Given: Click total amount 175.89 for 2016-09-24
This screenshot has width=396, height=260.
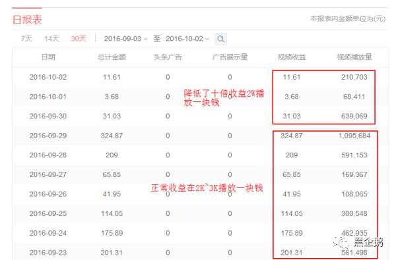Looking at the screenshot, I should point(112,233).
